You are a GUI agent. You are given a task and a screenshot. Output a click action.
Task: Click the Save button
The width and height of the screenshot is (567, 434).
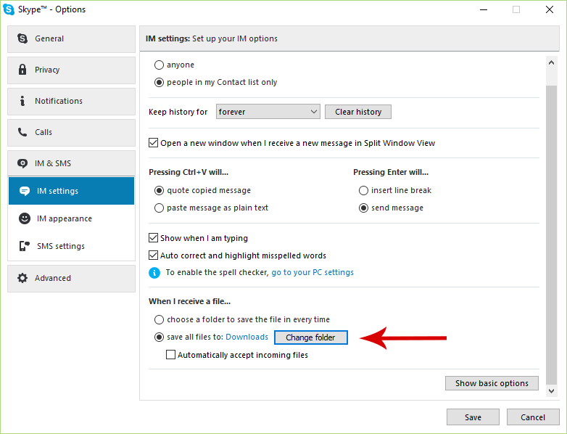pyautogui.click(x=473, y=417)
